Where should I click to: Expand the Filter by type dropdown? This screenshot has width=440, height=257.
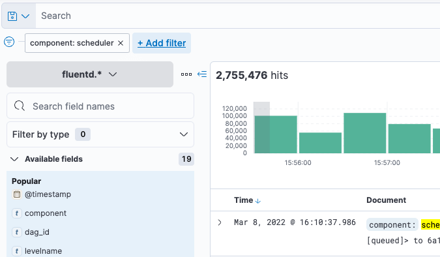(x=100, y=134)
